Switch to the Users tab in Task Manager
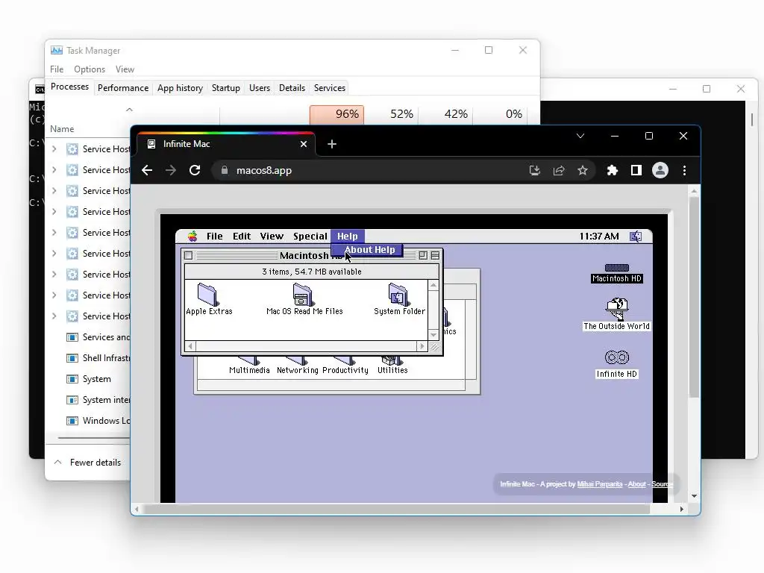Screen dimensions: 764x573 click(259, 88)
